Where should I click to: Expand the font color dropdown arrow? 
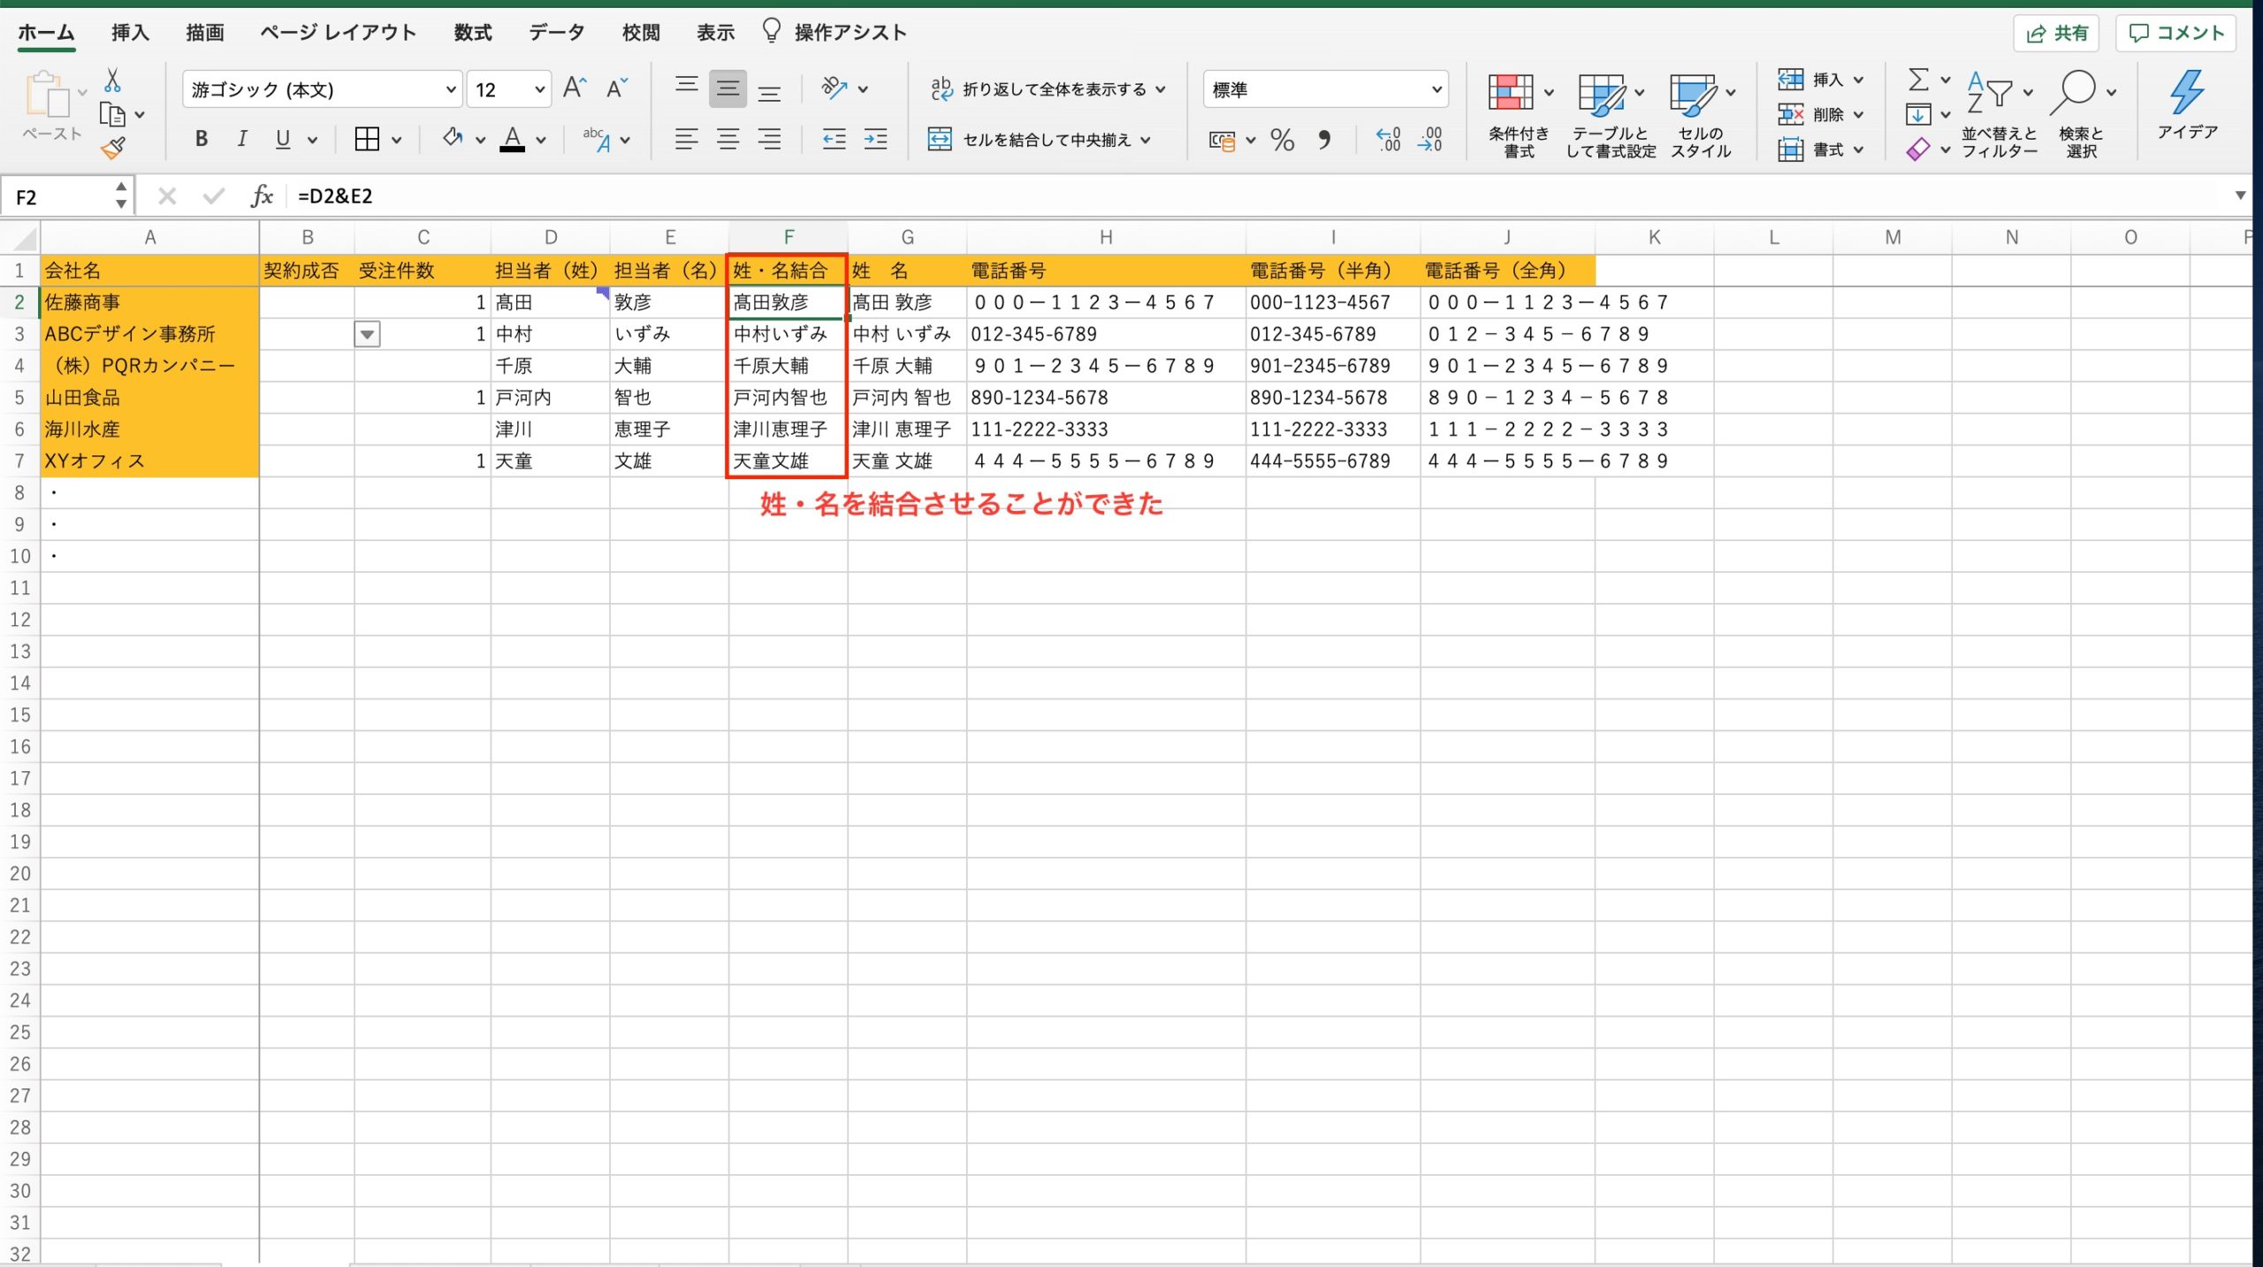541,140
